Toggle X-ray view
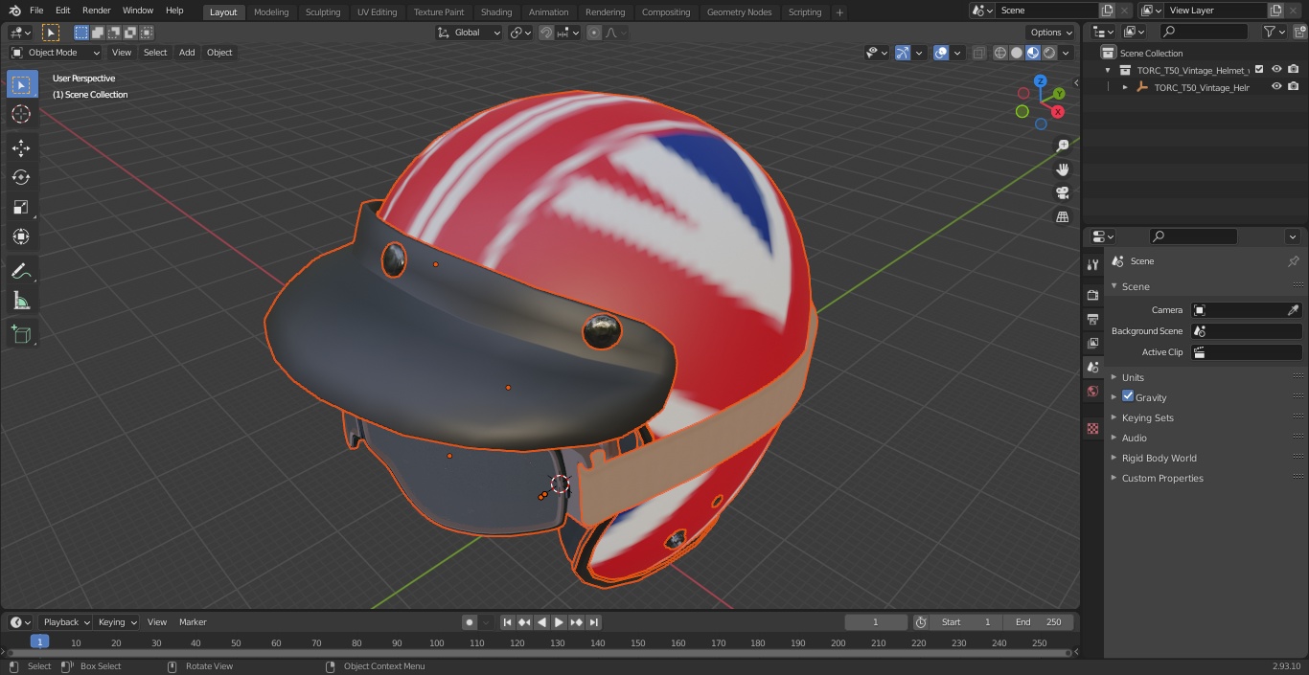Image resolution: width=1309 pixels, height=675 pixels. [x=978, y=53]
